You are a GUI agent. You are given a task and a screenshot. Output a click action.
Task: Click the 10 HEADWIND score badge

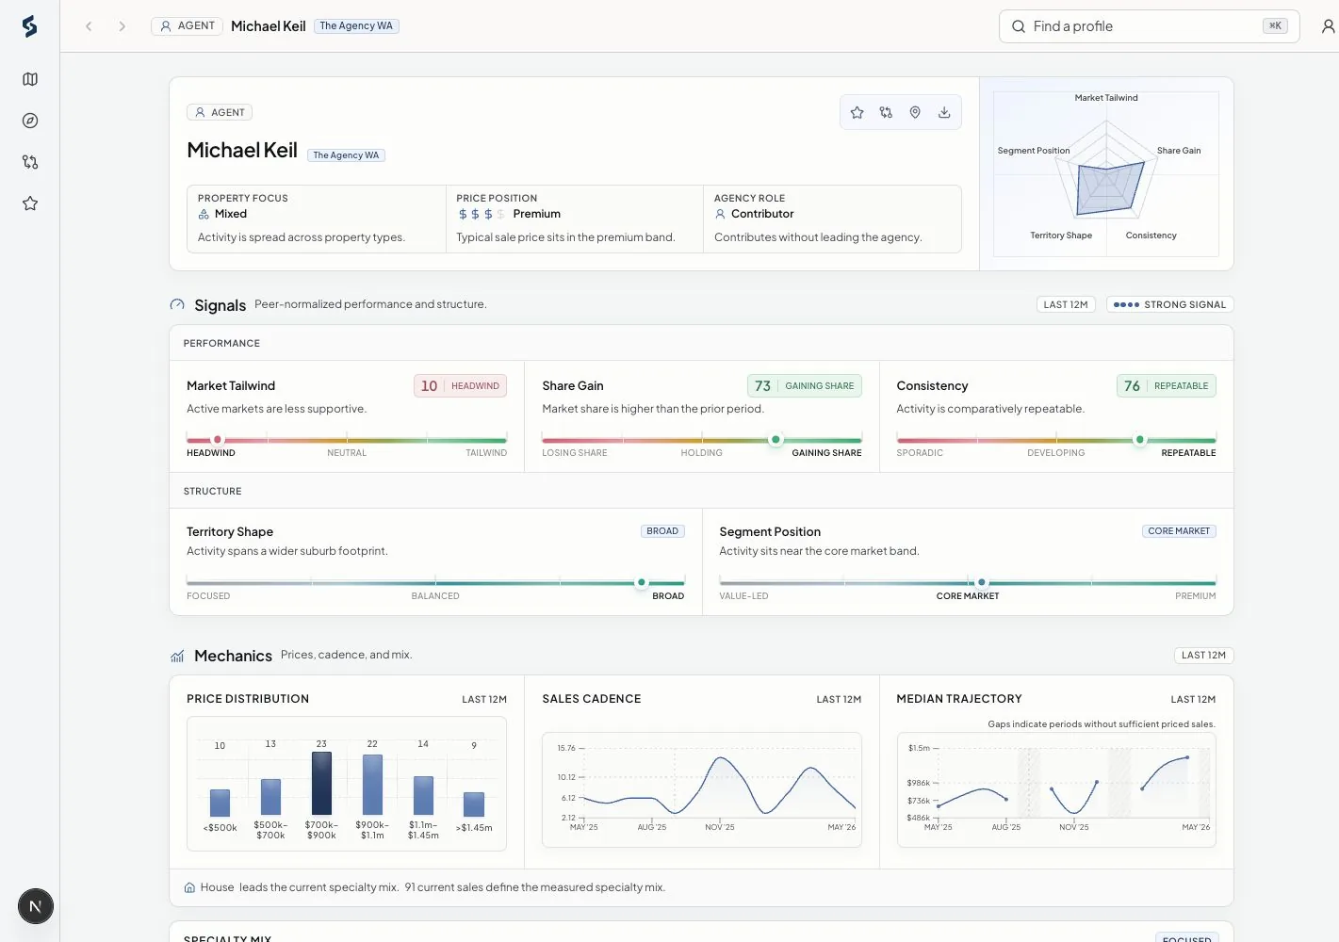[x=460, y=385]
